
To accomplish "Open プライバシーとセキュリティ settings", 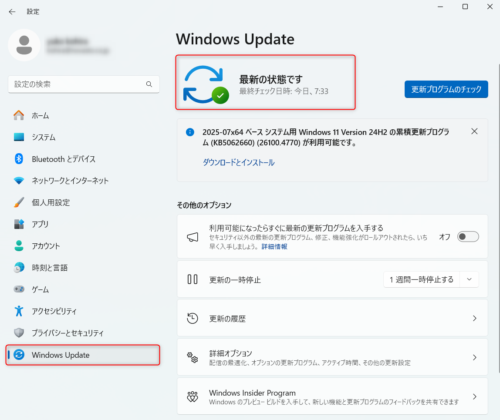I will 83,333.
